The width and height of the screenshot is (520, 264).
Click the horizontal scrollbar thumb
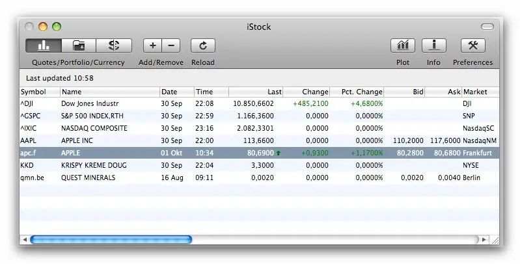pyautogui.click(x=111, y=239)
